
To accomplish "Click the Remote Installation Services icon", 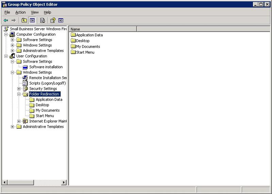I will coord(25,78).
